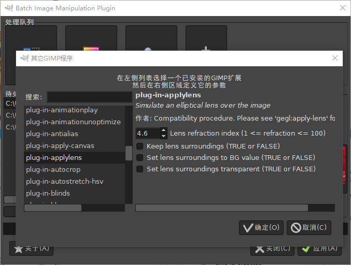Click the procedure list horizontal scrollbar
Screen dimensions: 351x265
[x=53, y=208]
